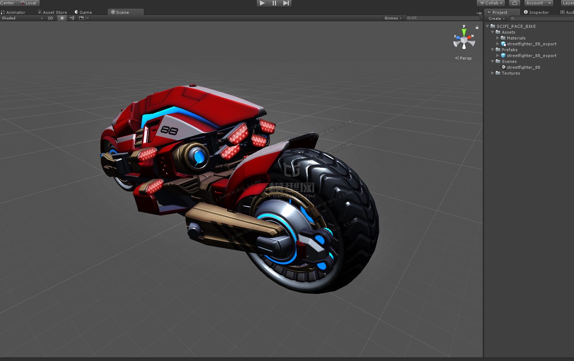Click the Project panel search field
Viewport: 574px width, 361px height.
tap(541, 18)
